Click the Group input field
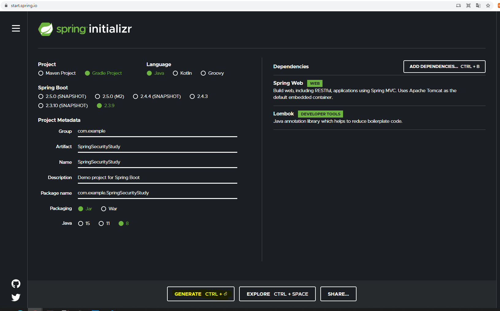500x311 pixels. [x=157, y=131]
